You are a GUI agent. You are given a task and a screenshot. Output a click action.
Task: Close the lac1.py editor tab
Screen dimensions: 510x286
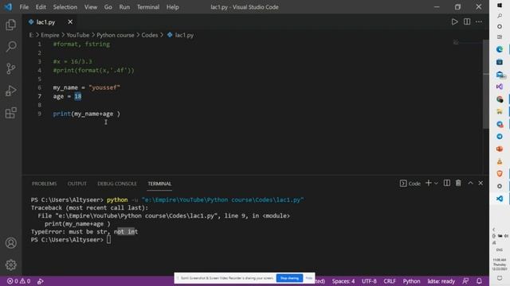click(70, 21)
